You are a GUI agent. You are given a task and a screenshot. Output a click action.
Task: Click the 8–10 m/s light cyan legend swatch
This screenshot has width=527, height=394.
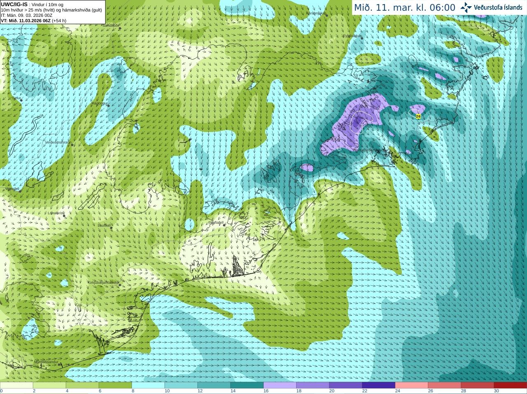148,385
